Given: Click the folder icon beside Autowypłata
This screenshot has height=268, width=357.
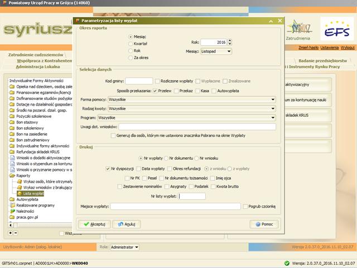Looking at the screenshot, I should pyautogui.click(x=12, y=199).
